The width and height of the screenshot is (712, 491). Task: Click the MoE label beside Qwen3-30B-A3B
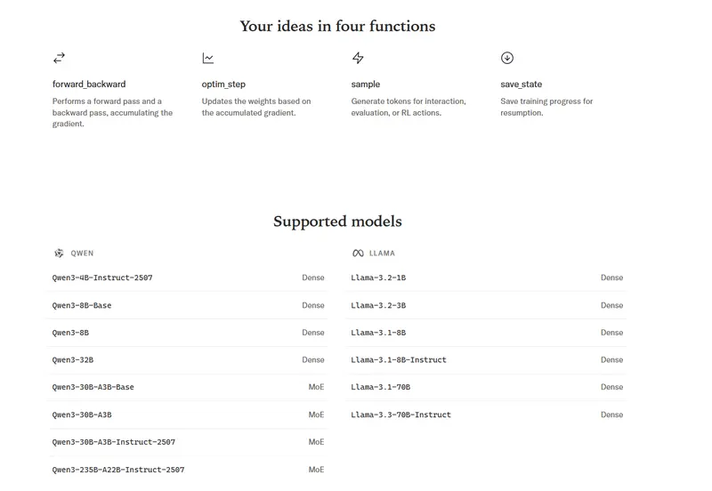[316, 415]
